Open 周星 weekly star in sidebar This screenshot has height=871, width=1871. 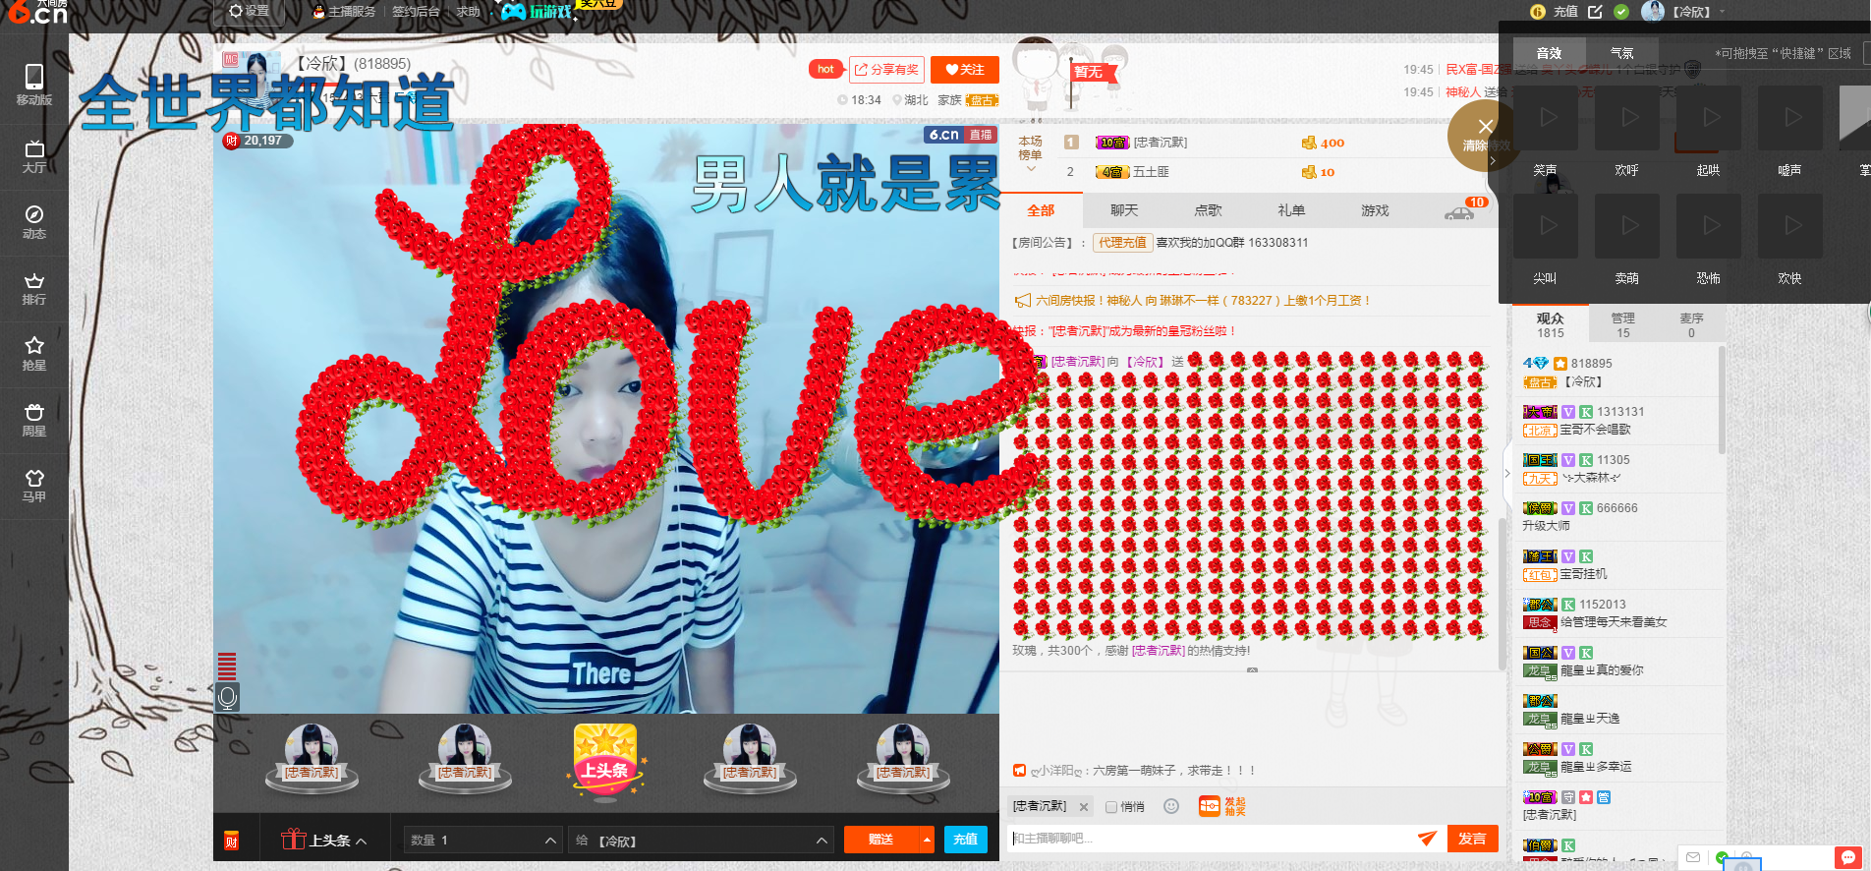tap(34, 421)
